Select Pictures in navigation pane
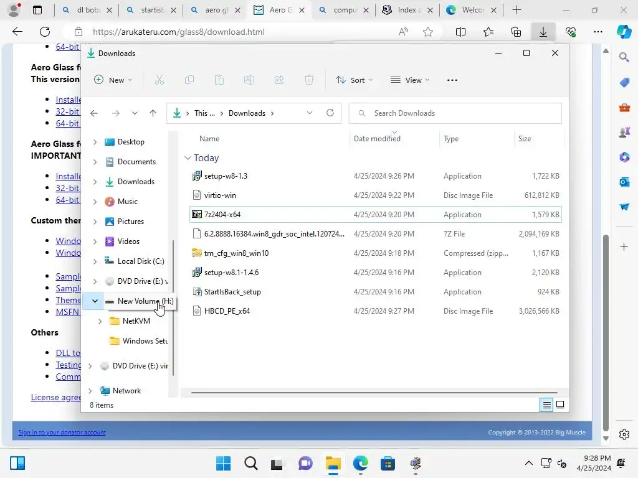Viewport: 638px width, 478px height. (130, 222)
